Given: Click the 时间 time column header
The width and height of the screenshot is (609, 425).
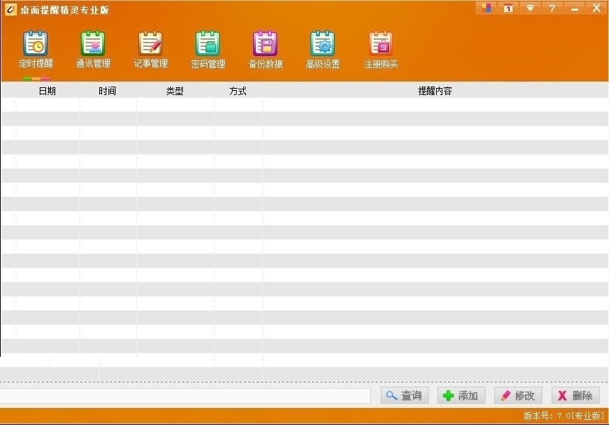Looking at the screenshot, I should 107,91.
